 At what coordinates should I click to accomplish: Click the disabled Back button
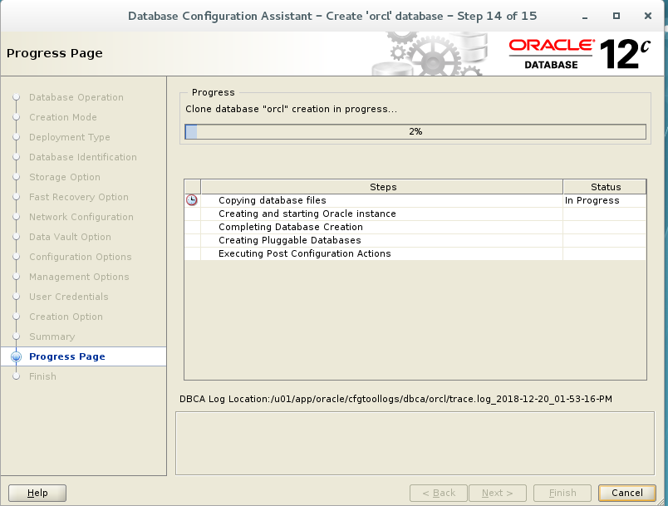[x=439, y=493]
